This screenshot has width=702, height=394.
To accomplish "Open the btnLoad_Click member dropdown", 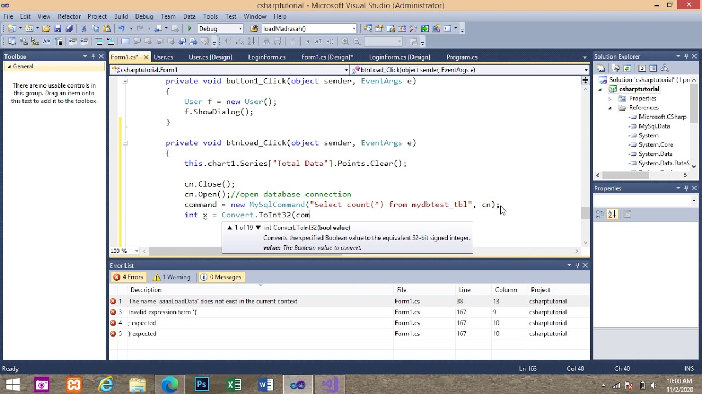I will [586, 70].
